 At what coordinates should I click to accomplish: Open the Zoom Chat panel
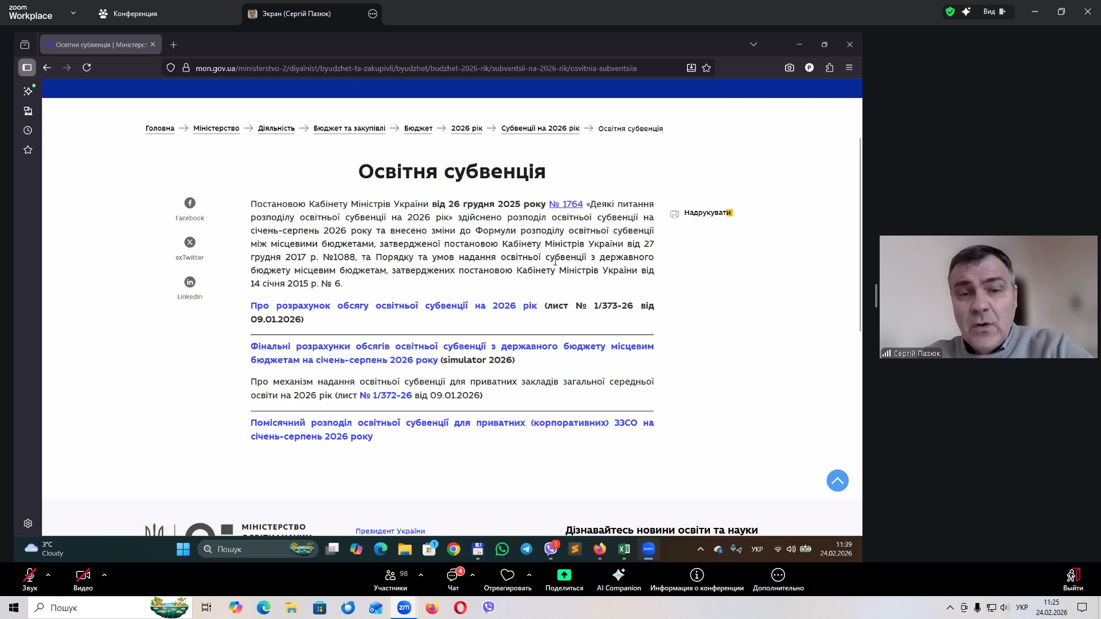point(452,575)
